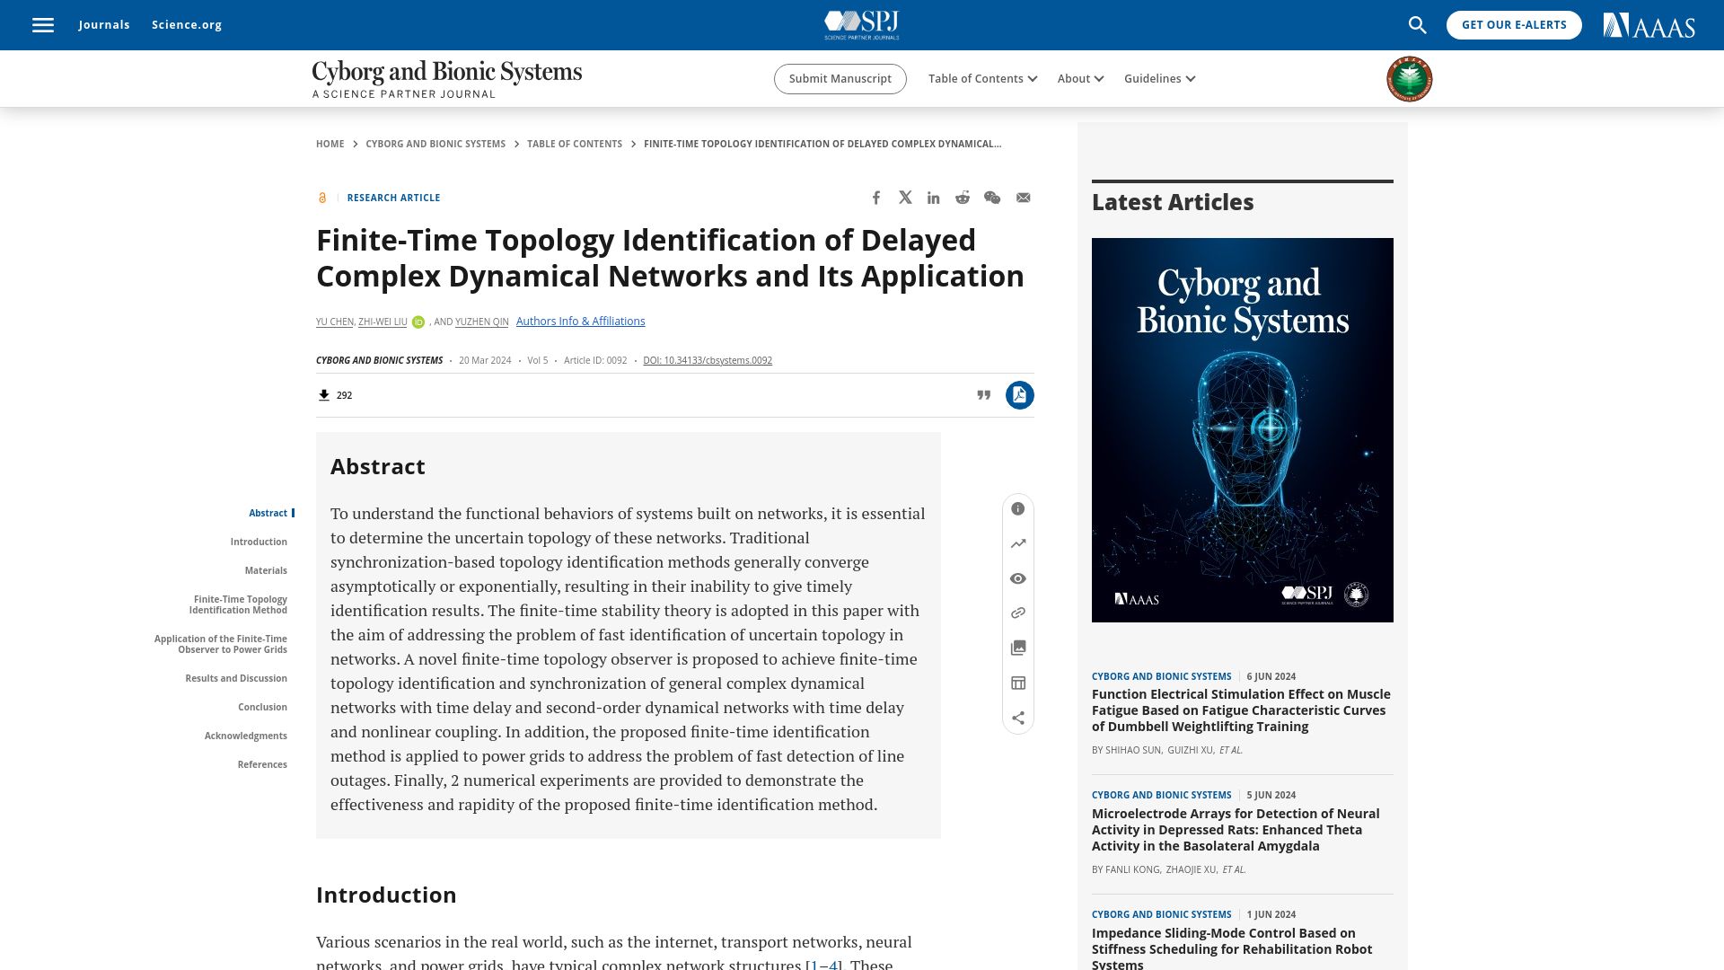Click the SPJ logo in top bar
Image resolution: width=1724 pixels, height=970 pixels.
862,25
